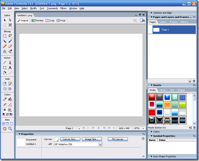This screenshot has height=161, width=199.
Task: Hide slices and hotspots
Action: click(5, 89)
